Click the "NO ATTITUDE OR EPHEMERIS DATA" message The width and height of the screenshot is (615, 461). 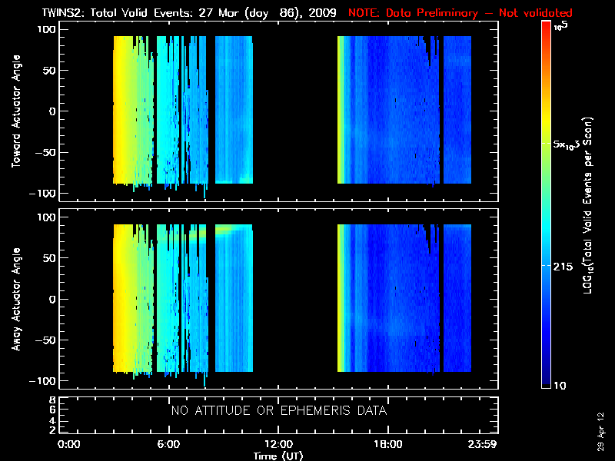(278, 411)
